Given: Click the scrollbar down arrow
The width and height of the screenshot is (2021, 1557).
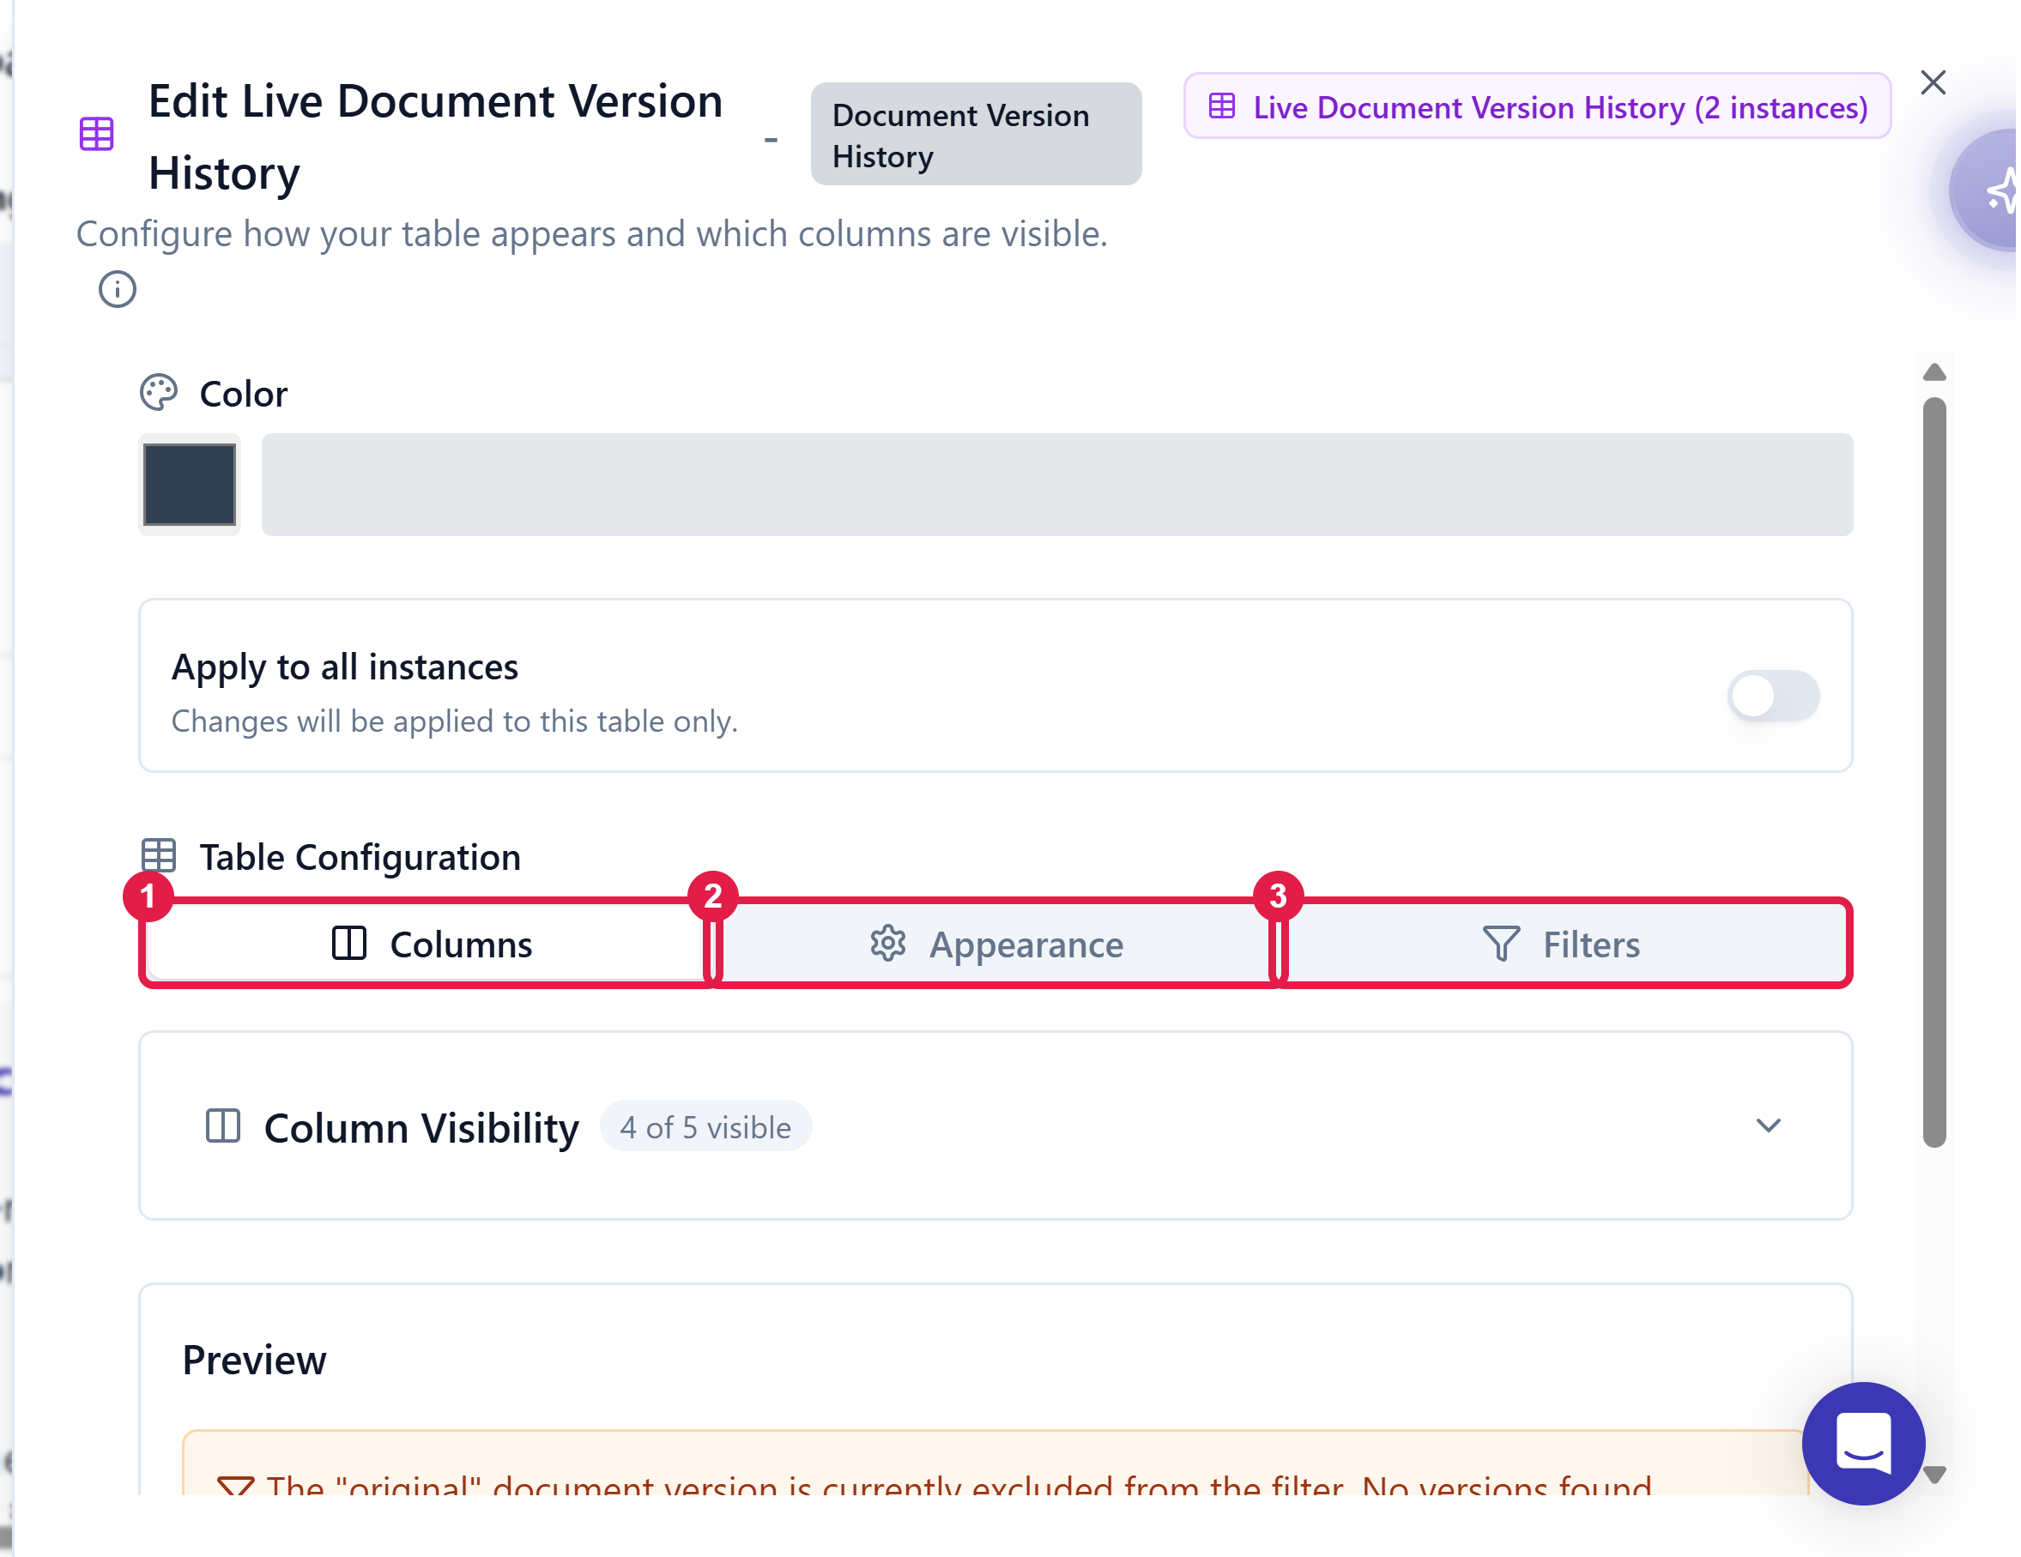Looking at the screenshot, I should (1933, 1474).
